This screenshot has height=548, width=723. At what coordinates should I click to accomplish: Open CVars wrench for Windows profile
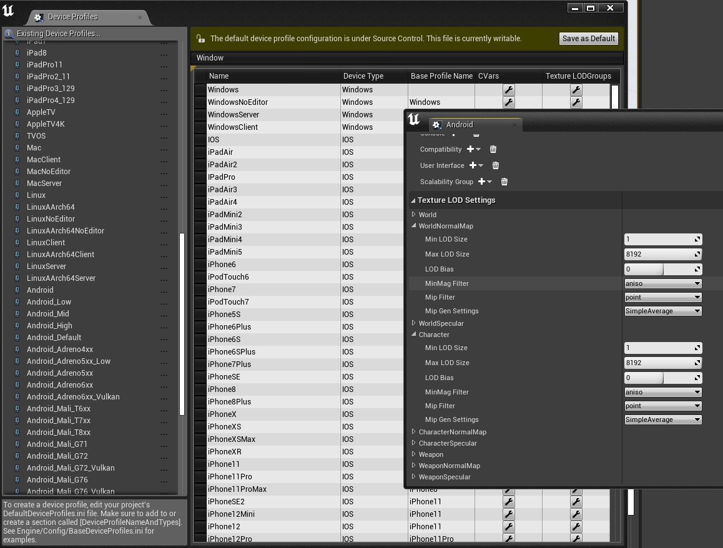click(509, 90)
